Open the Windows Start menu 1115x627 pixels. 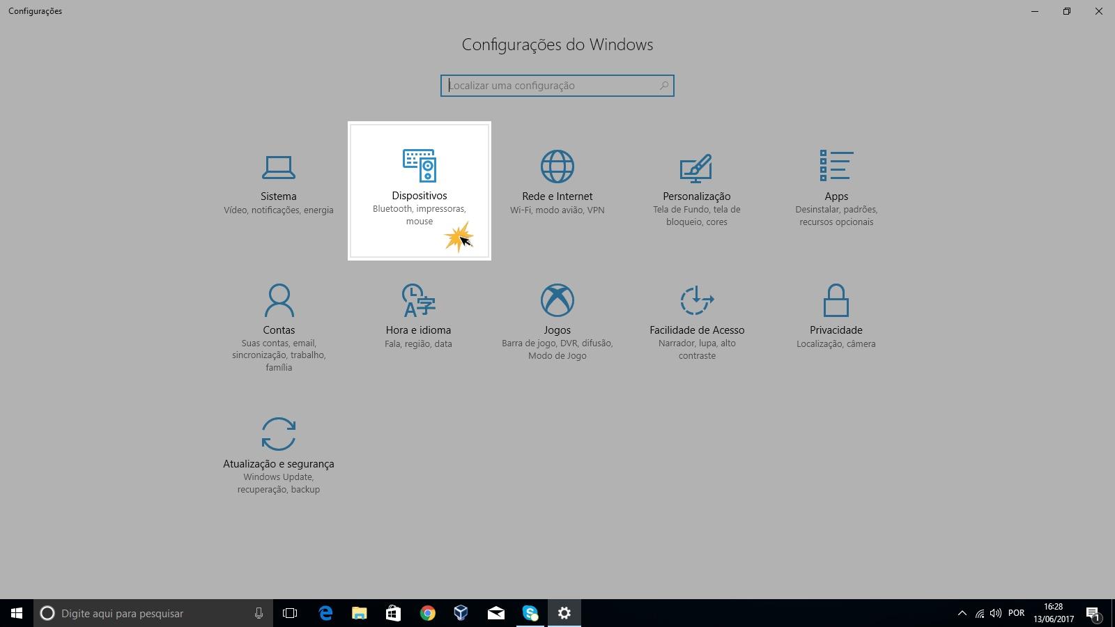coord(17,613)
